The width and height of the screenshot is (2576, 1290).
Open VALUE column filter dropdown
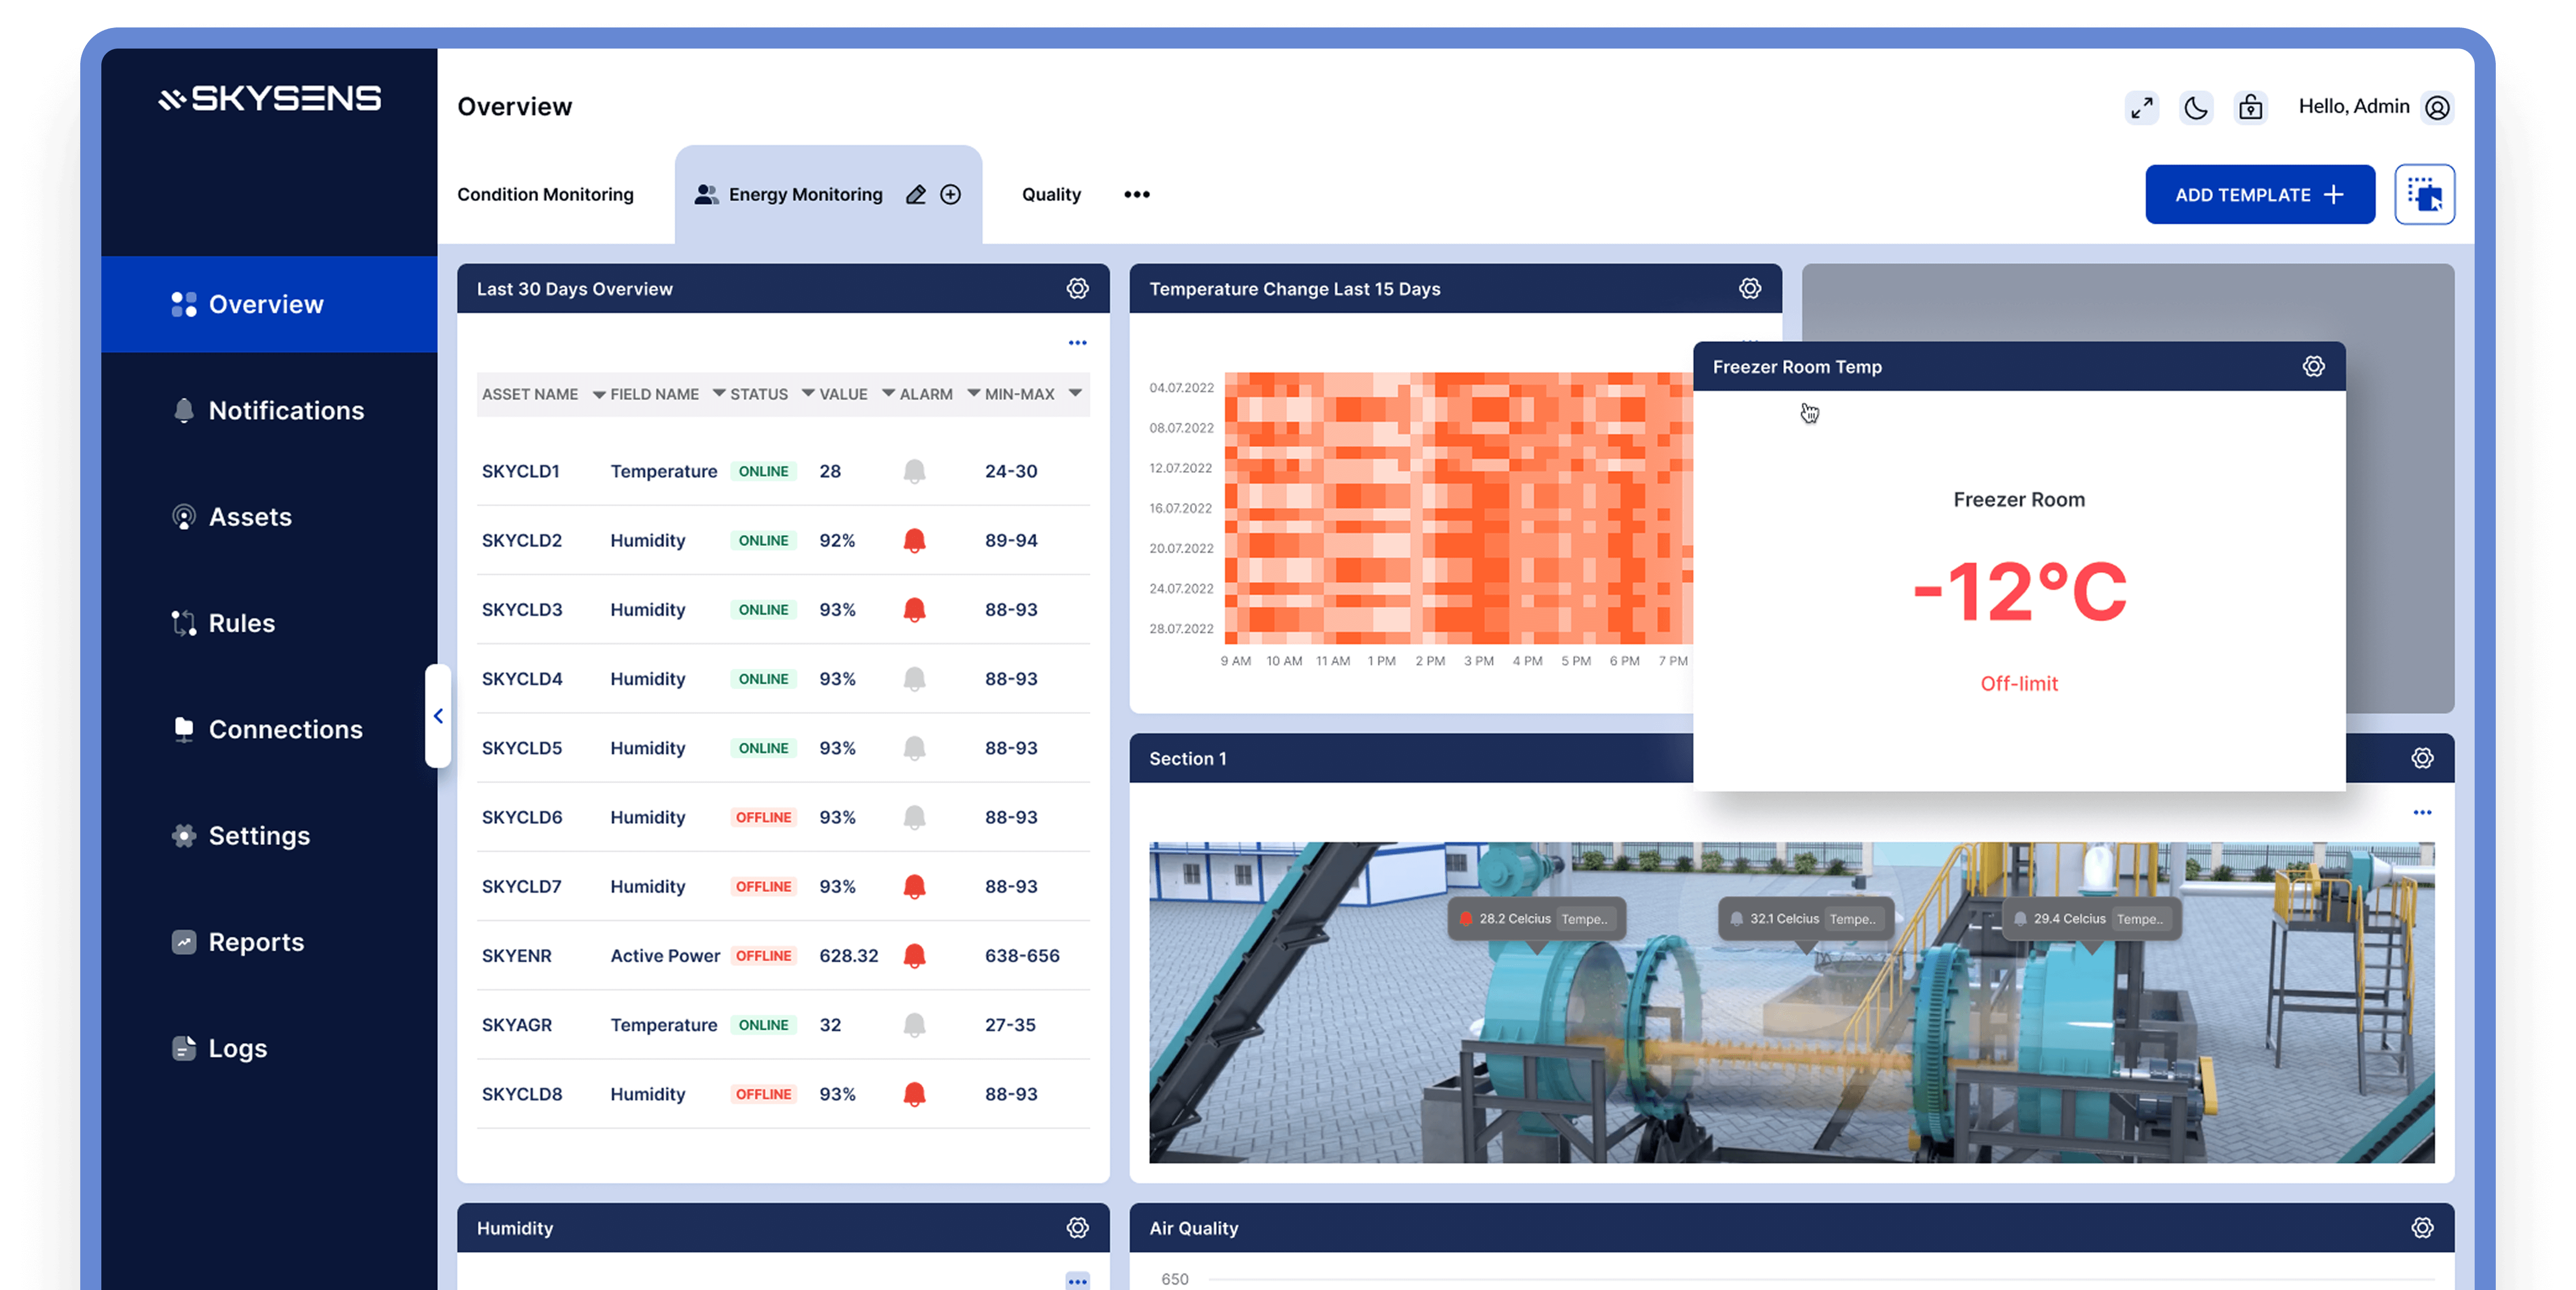click(888, 394)
